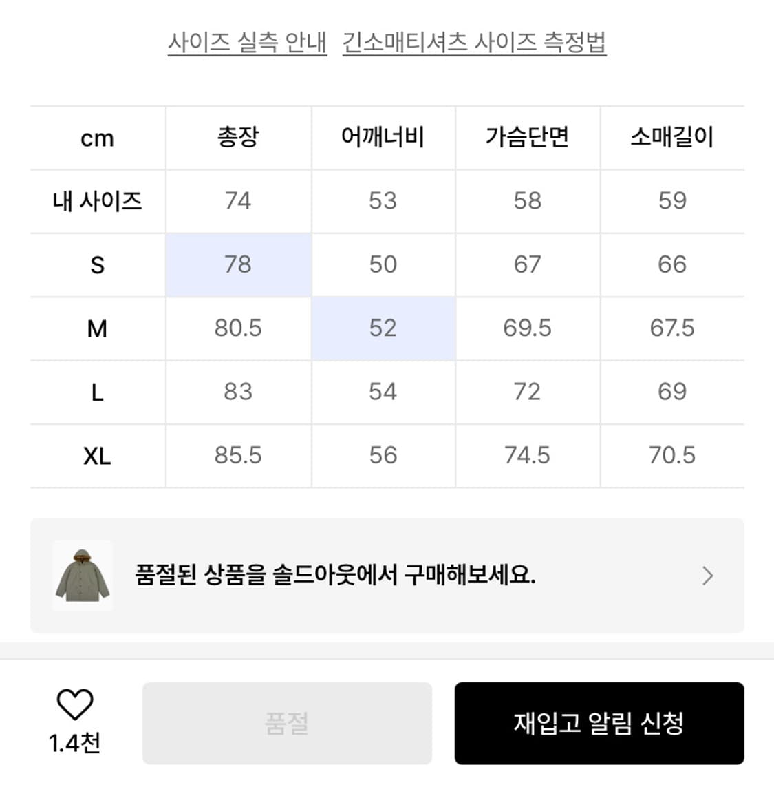Click the 내 사이즈 row label
The image size is (774, 787).
tap(97, 201)
